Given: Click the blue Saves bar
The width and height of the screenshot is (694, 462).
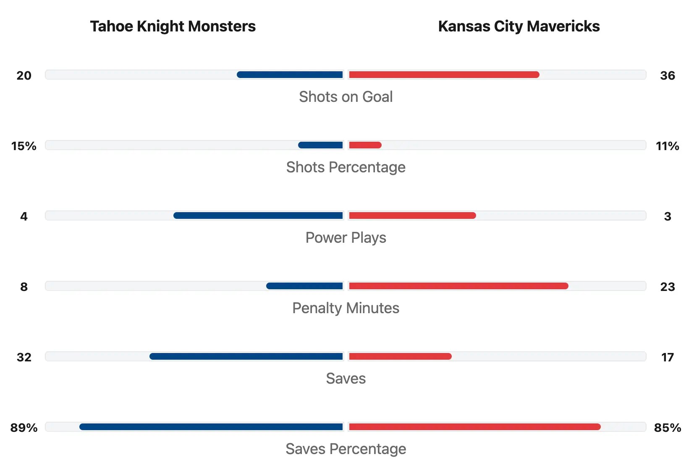Looking at the screenshot, I should [x=246, y=357].
